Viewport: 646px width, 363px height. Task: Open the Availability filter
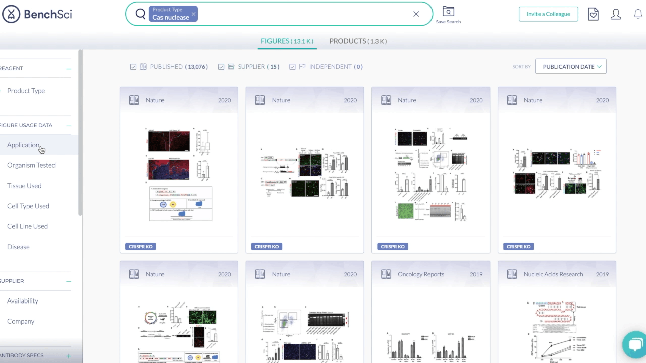(x=23, y=301)
